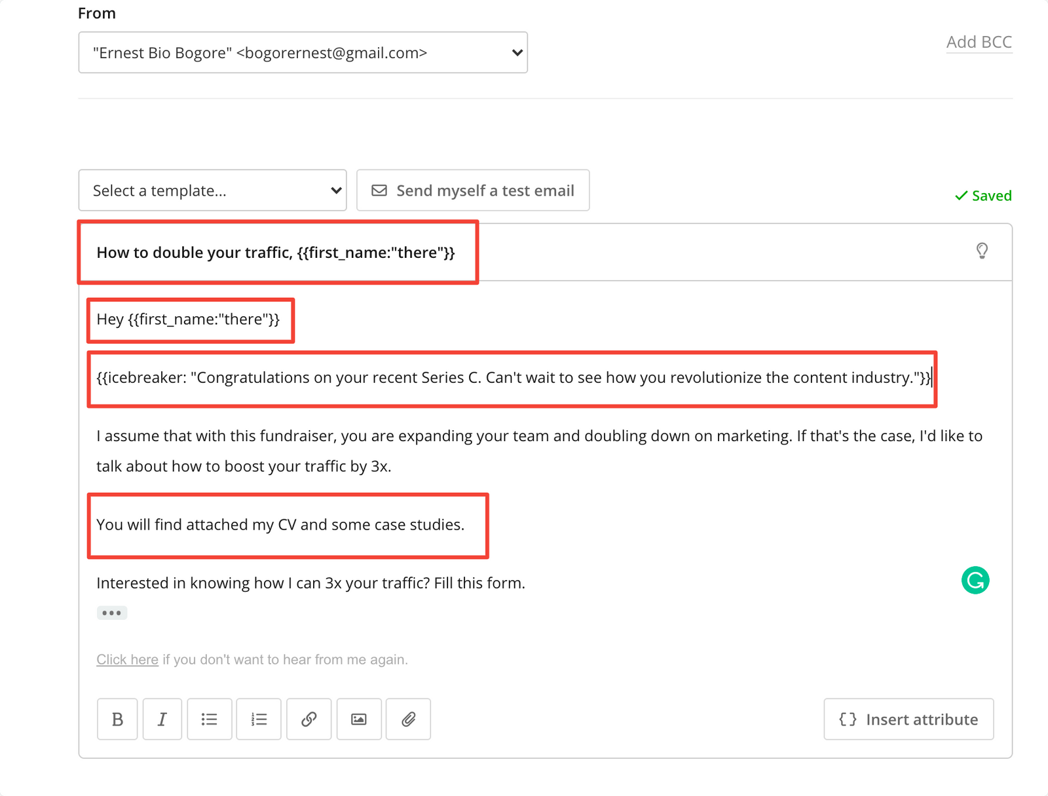The image size is (1048, 796).
Task: Insert a numbered list
Action: [x=259, y=719]
